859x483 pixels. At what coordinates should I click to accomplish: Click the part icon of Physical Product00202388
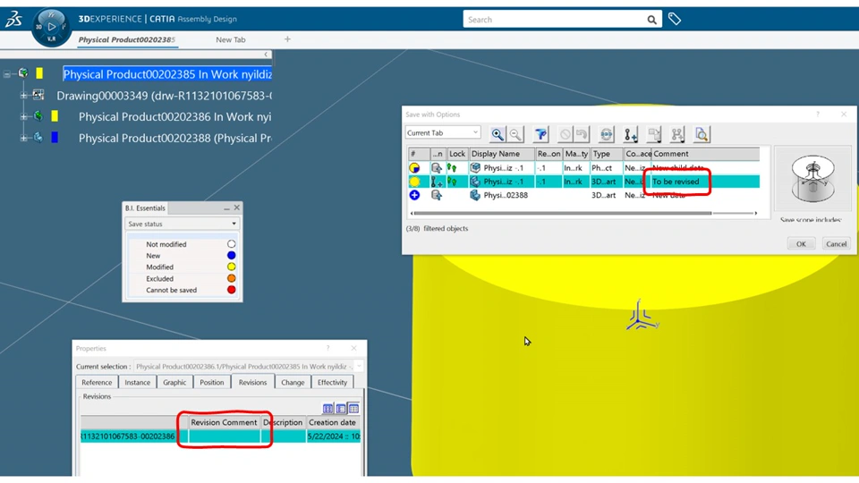[x=38, y=138]
